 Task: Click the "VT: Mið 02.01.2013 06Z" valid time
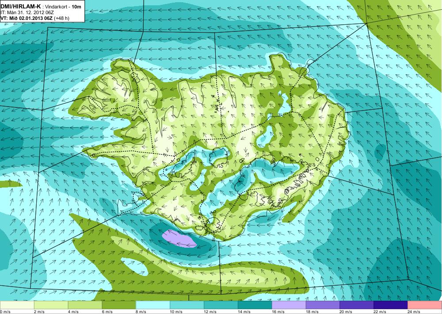[x=27, y=18]
